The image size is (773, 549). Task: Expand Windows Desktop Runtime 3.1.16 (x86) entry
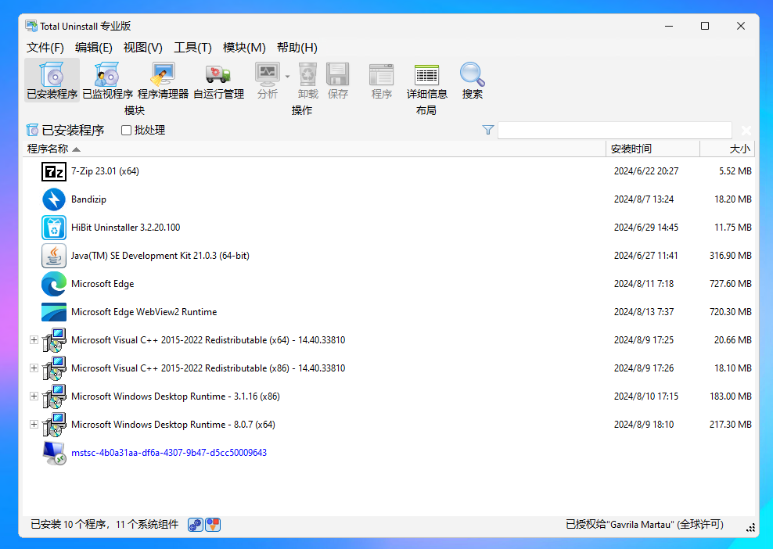click(34, 396)
